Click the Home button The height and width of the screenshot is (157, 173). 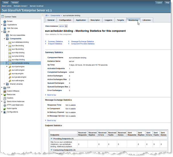(x=6, y=3)
